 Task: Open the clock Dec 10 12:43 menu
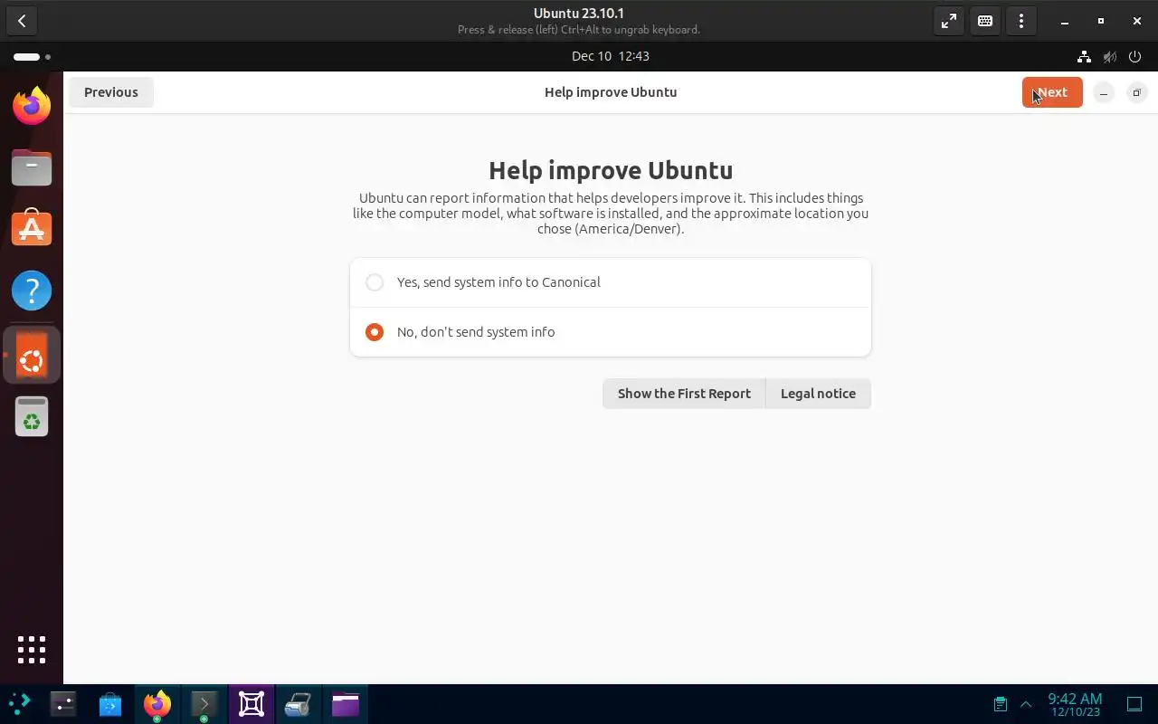(x=611, y=56)
